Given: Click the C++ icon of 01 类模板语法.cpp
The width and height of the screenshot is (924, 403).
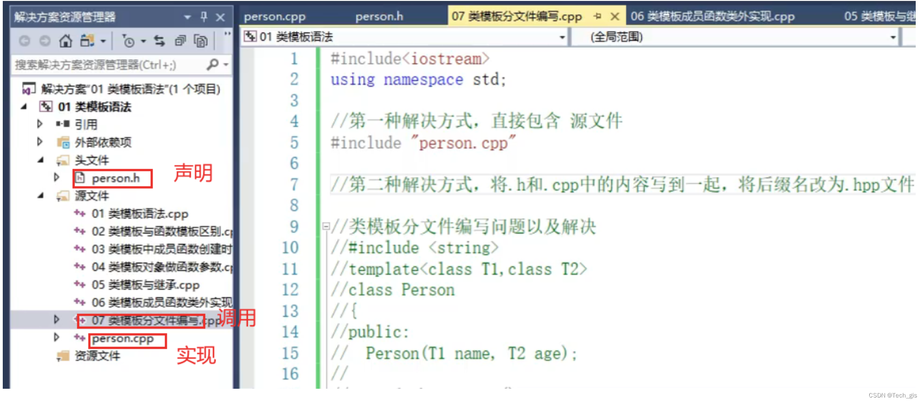Looking at the screenshot, I should tap(80, 213).
